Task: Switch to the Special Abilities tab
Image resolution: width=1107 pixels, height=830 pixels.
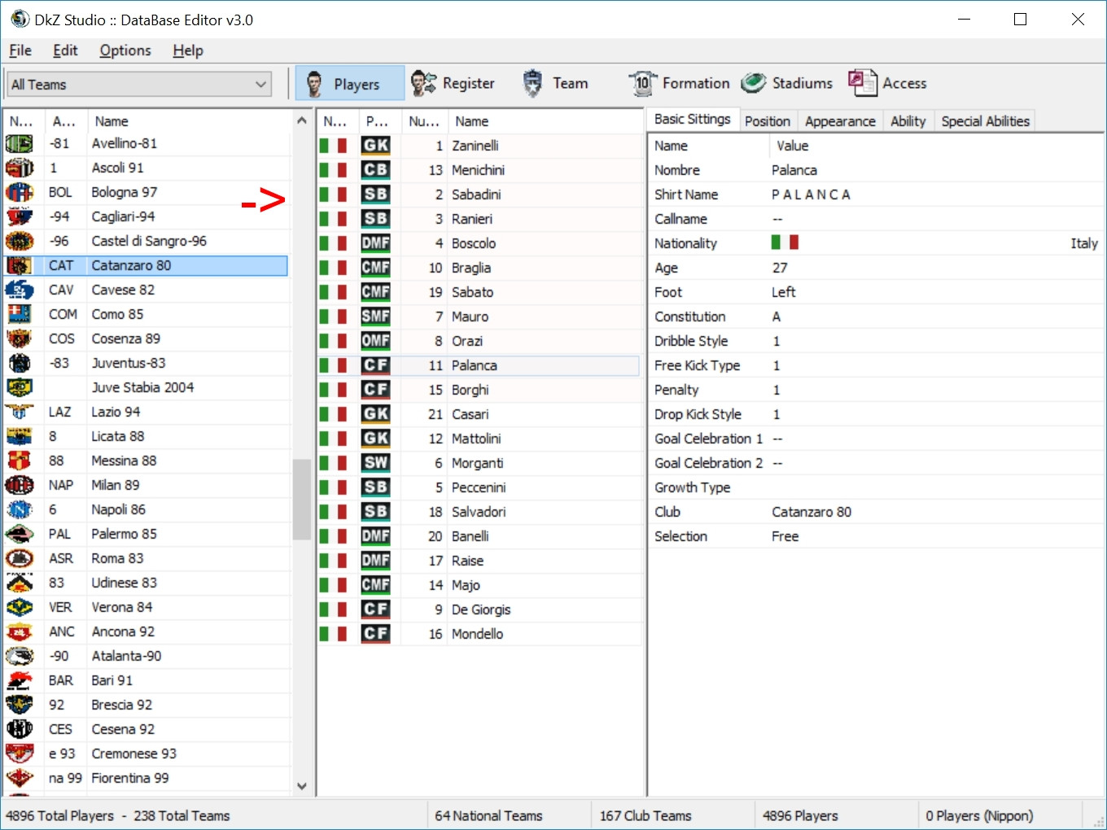Action: (x=986, y=121)
